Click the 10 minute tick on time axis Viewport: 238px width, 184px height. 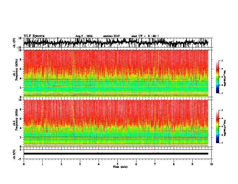pyautogui.click(x=211, y=164)
